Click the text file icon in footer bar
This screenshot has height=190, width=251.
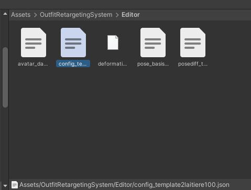tap(15, 185)
